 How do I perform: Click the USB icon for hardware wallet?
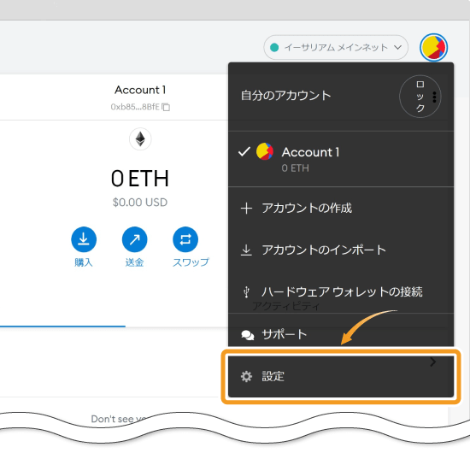tap(246, 291)
